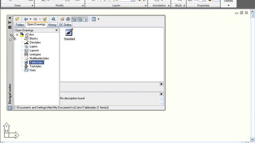Click the Linetypes dashed-lines icon
Screen dimensions: 255x143
(x=26, y=54)
